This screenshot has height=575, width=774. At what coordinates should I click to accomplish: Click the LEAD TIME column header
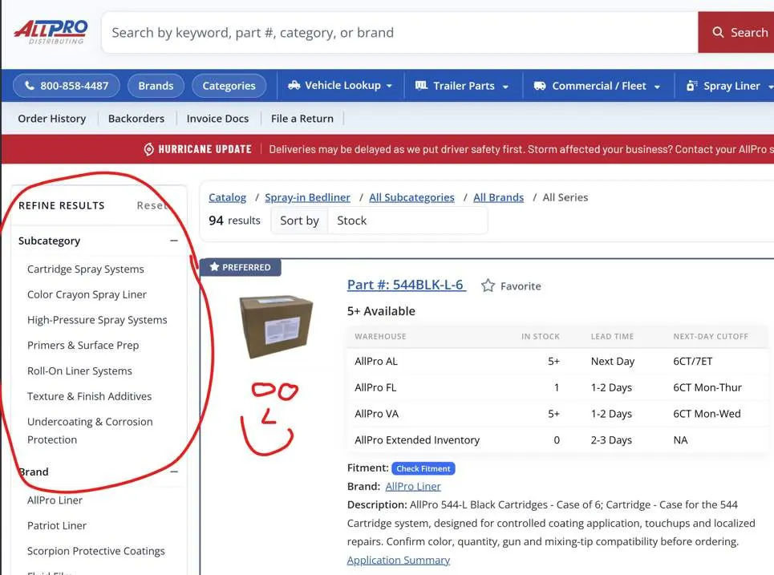pyautogui.click(x=612, y=336)
